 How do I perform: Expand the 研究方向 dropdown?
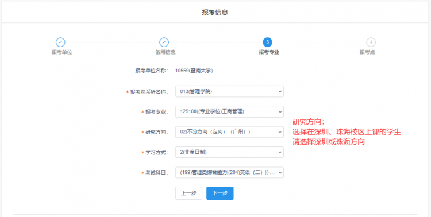(x=229, y=132)
